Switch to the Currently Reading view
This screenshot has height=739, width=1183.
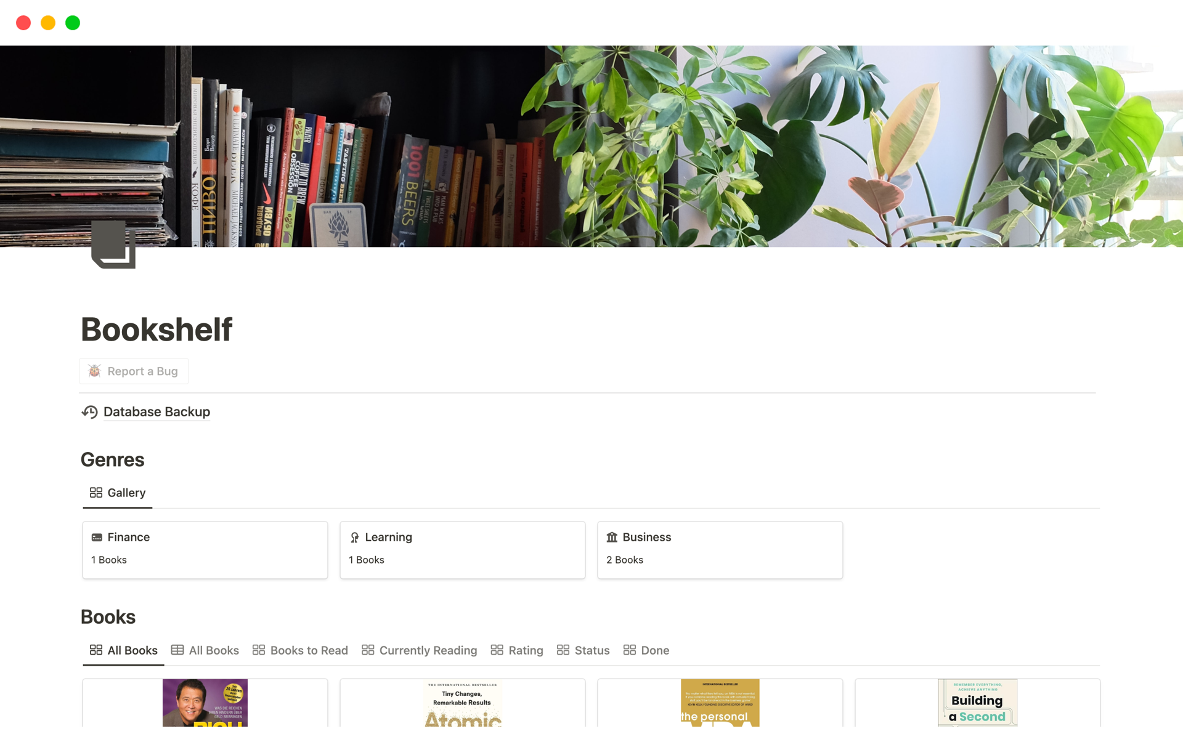pyautogui.click(x=419, y=650)
